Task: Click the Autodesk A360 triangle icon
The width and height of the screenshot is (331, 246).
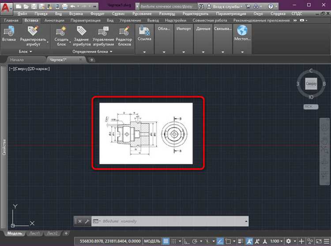Action: (x=256, y=7)
